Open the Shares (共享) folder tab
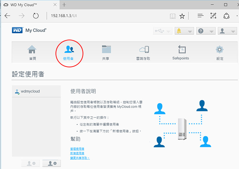This screenshot has width=239, height=169. 106,53
